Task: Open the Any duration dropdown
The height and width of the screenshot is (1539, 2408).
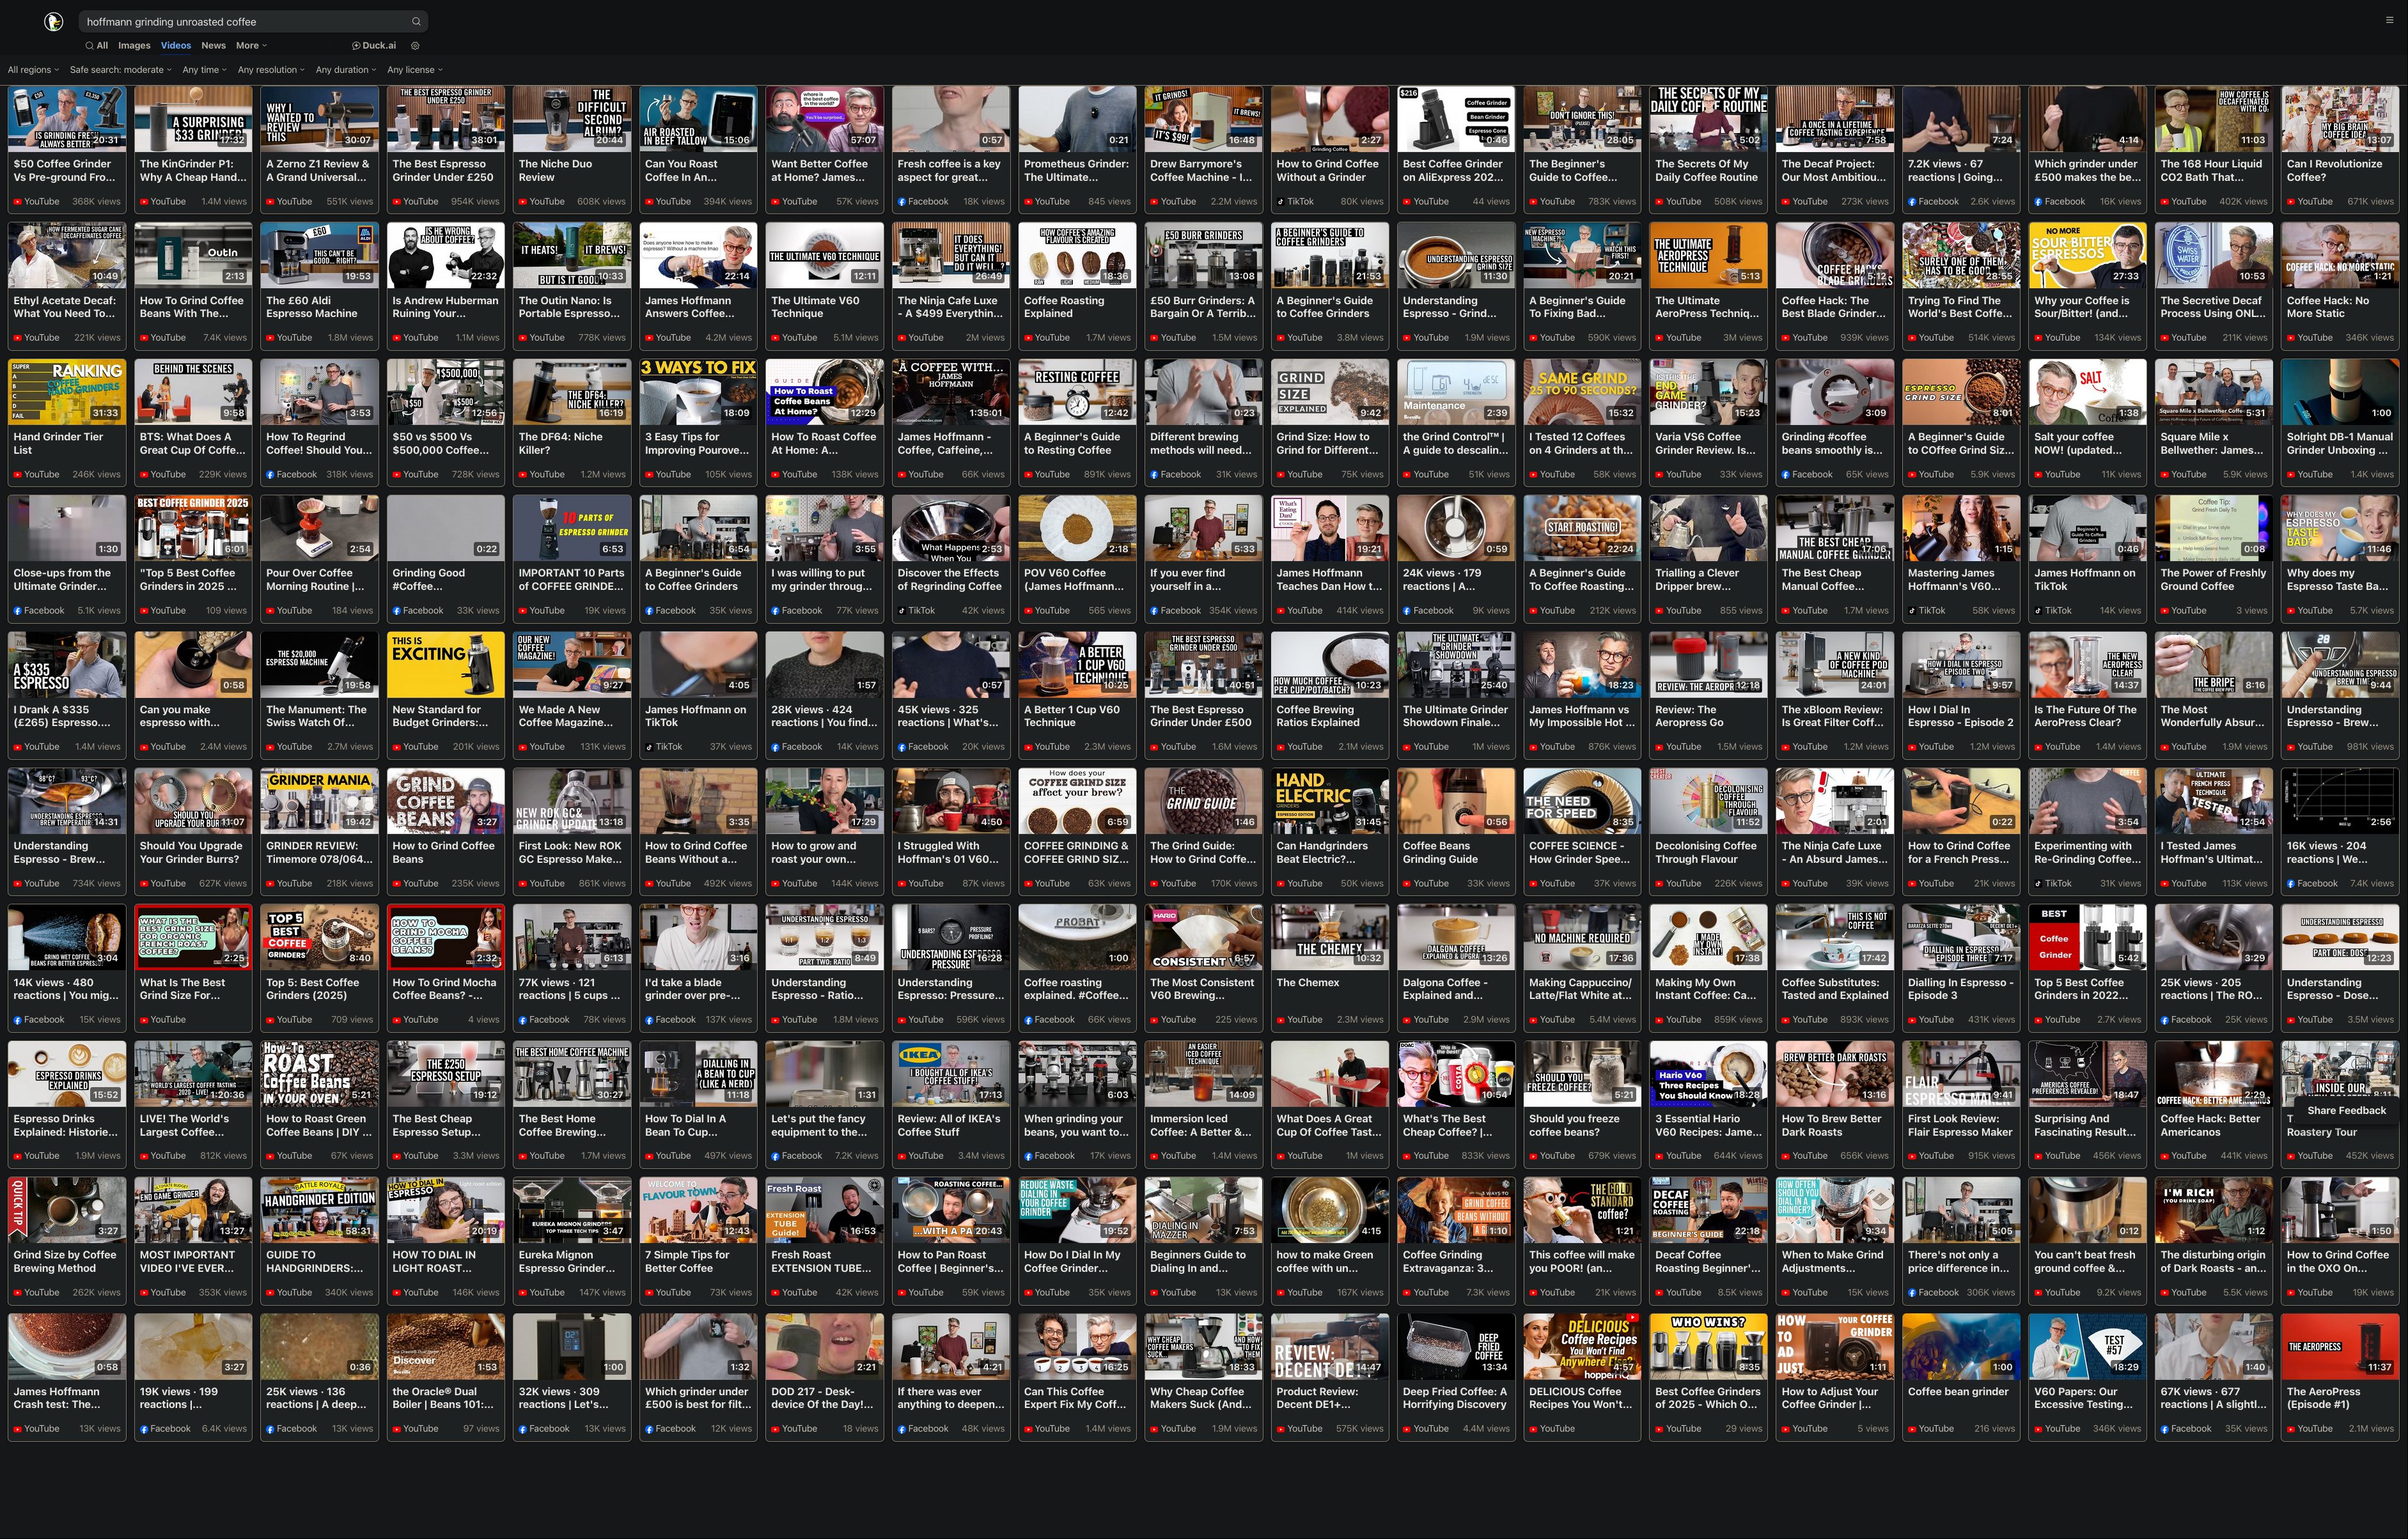Action: pyautogui.click(x=346, y=70)
